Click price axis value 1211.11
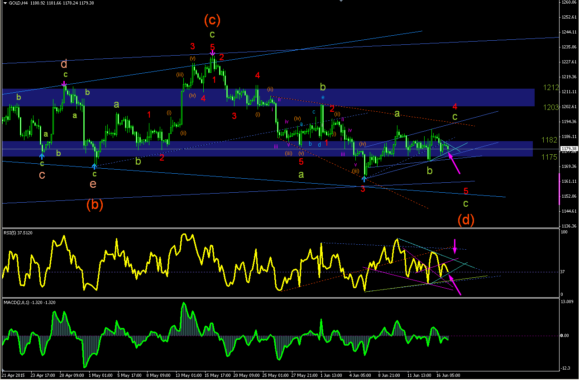The width and height of the screenshot is (579, 380). 569,92
